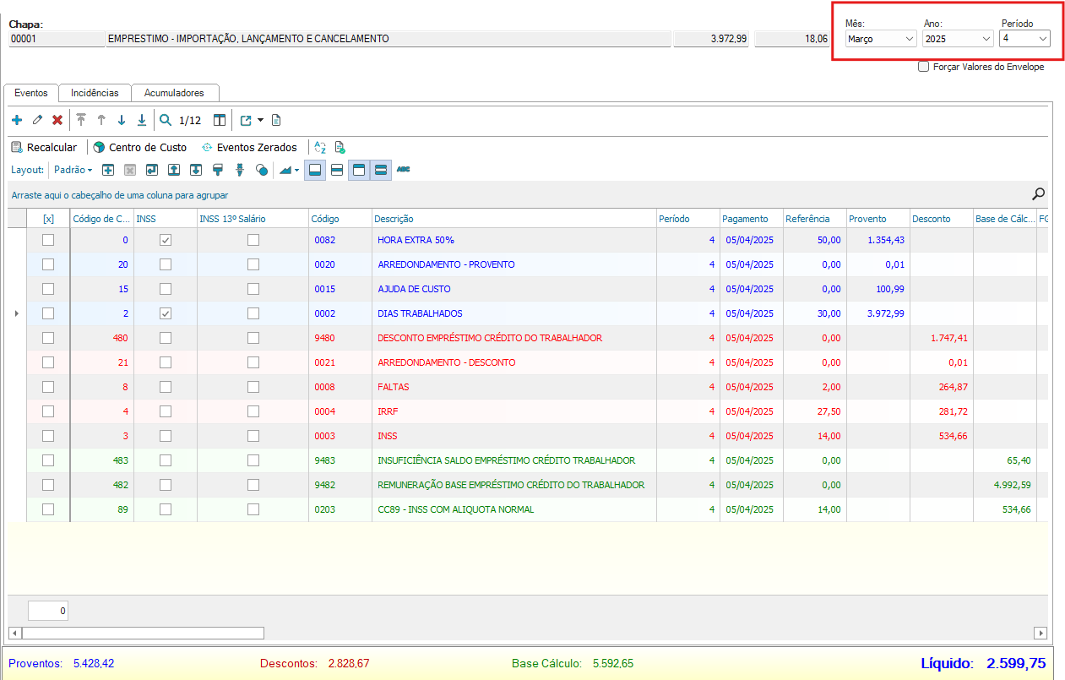Click the pencil edit icon

coord(37,120)
